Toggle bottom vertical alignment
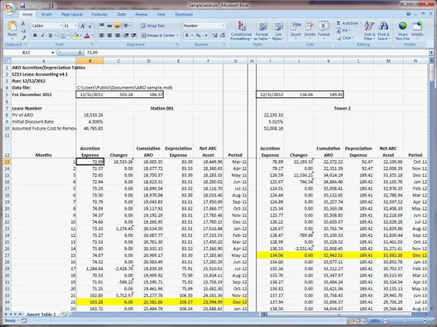 pos(118,26)
